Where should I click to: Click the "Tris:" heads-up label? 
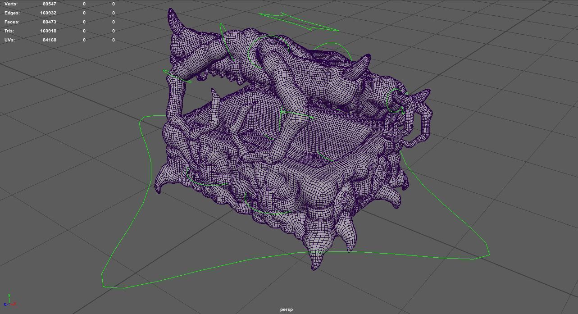tap(9, 31)
